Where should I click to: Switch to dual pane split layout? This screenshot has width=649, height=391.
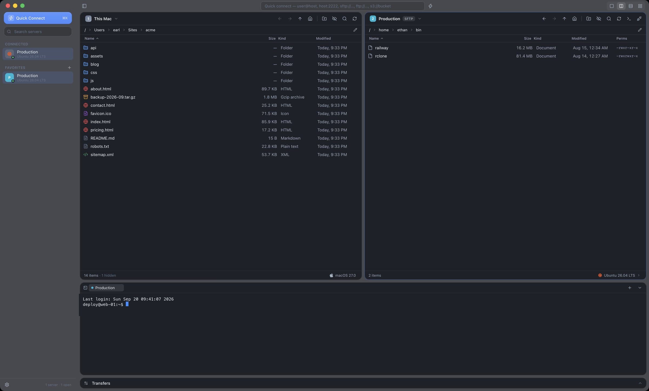[x=621, y=6]
